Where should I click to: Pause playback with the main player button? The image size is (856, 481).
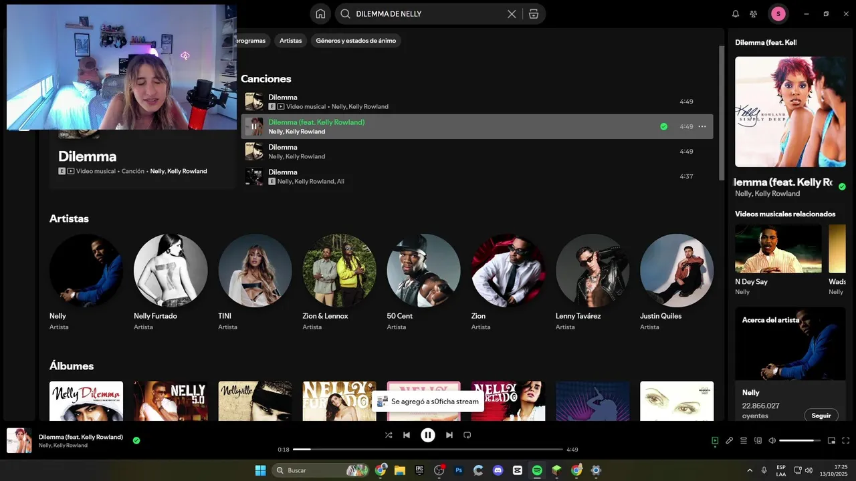[428, 435]
